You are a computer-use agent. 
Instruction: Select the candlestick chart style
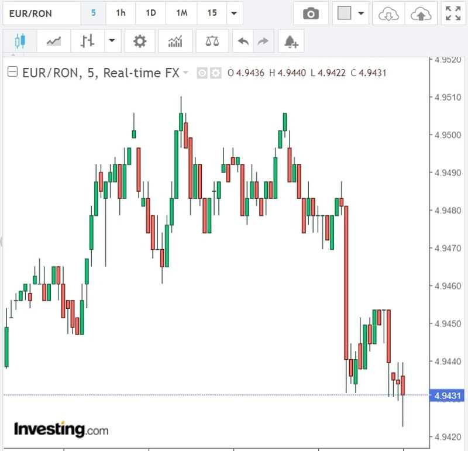point(20,42)
